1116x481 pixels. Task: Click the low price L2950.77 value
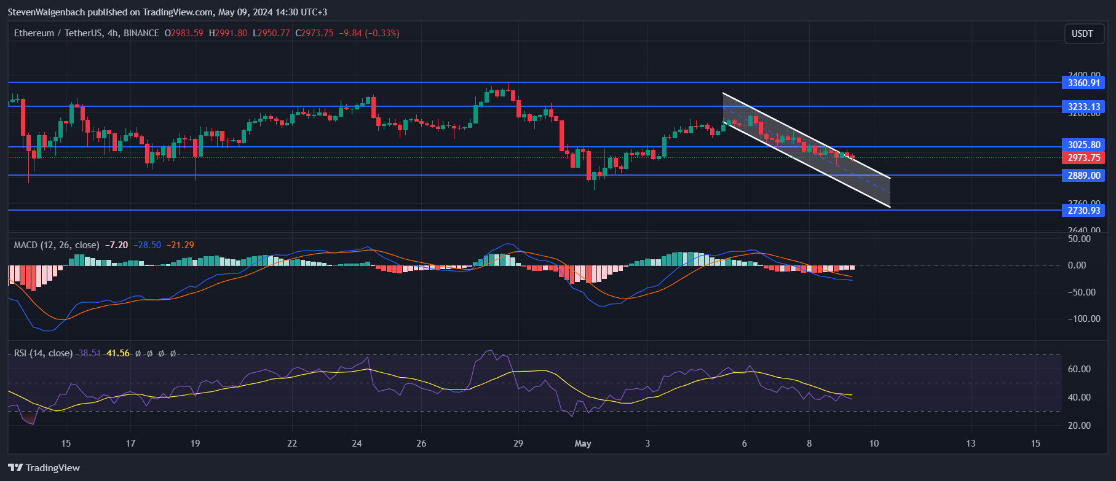coord(271,33)
